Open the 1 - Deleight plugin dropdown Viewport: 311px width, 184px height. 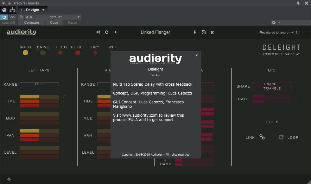pyautogui.click(x=33, y=10)
